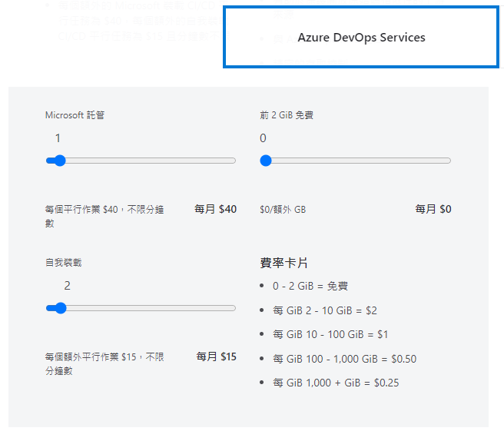Click the $0/額外 GB description
The image size is (504, 441).
(x=283, y=210)
